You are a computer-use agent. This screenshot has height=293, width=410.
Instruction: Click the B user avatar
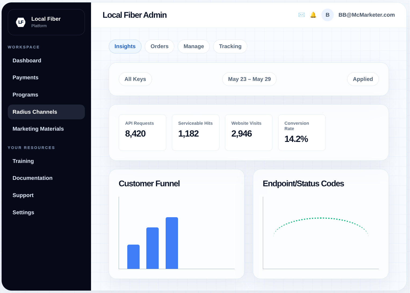pos(328,15)
